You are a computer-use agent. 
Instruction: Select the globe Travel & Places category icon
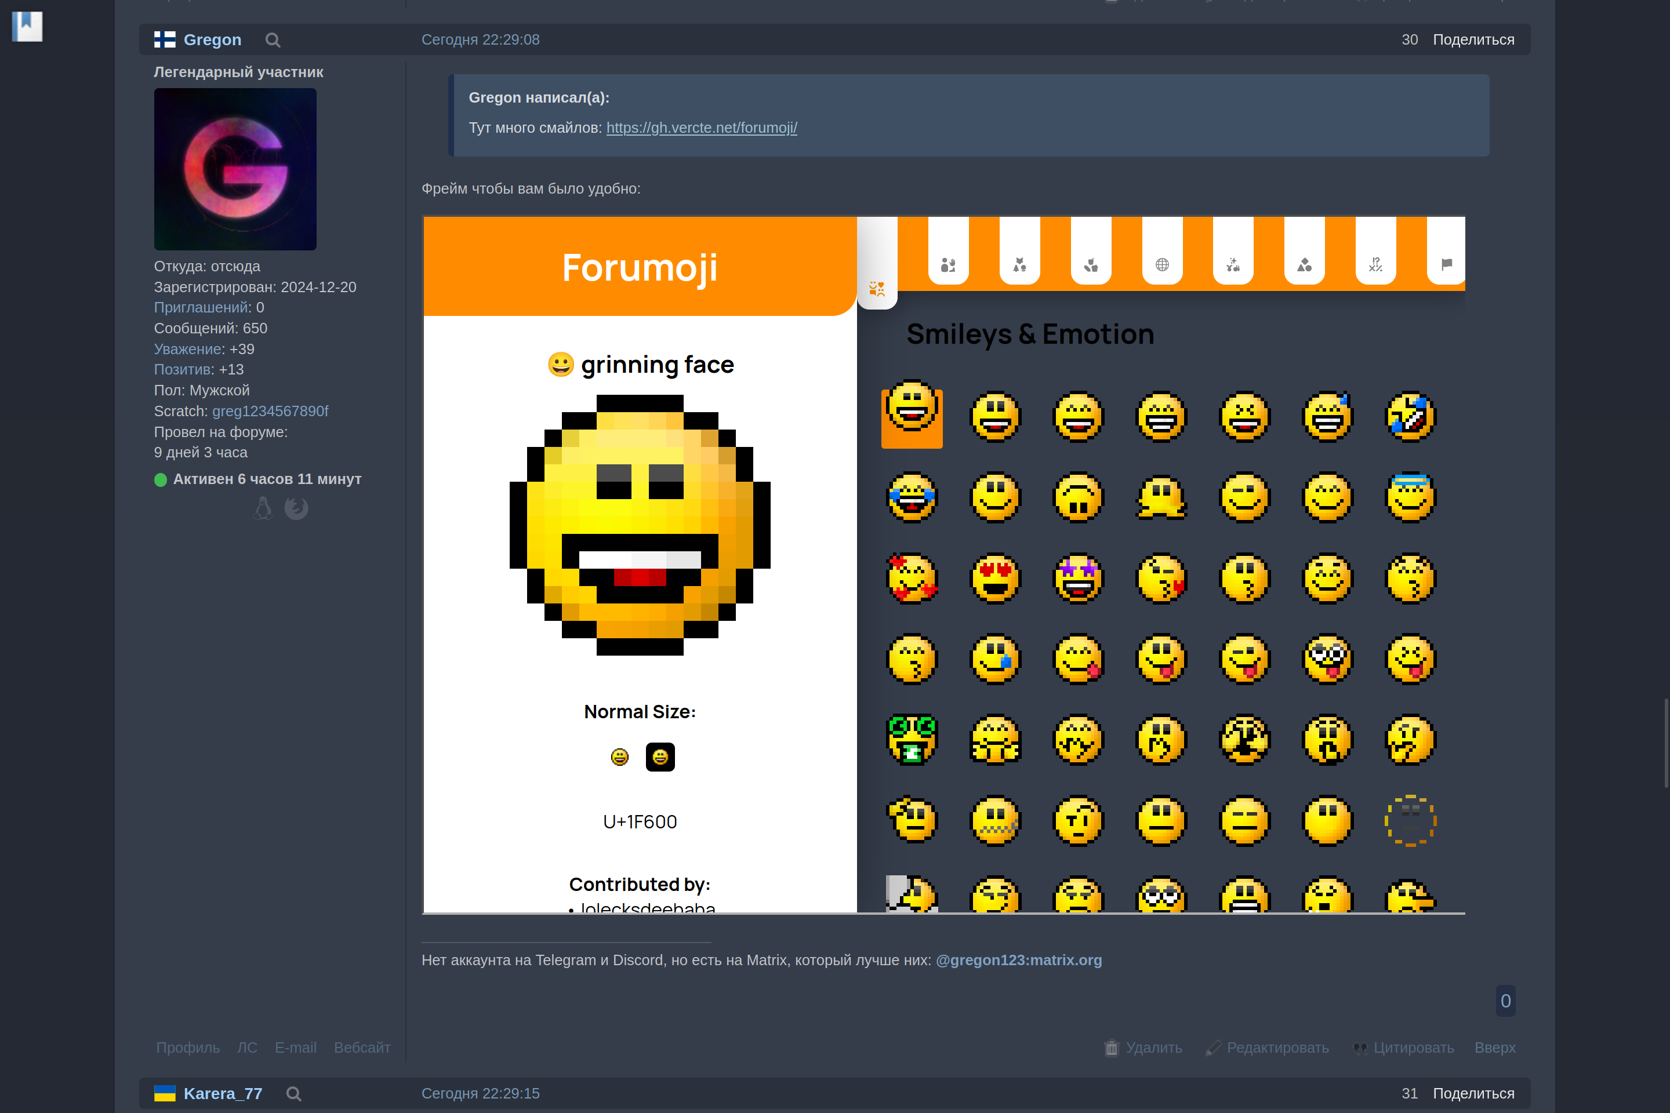click(1161, 264)
